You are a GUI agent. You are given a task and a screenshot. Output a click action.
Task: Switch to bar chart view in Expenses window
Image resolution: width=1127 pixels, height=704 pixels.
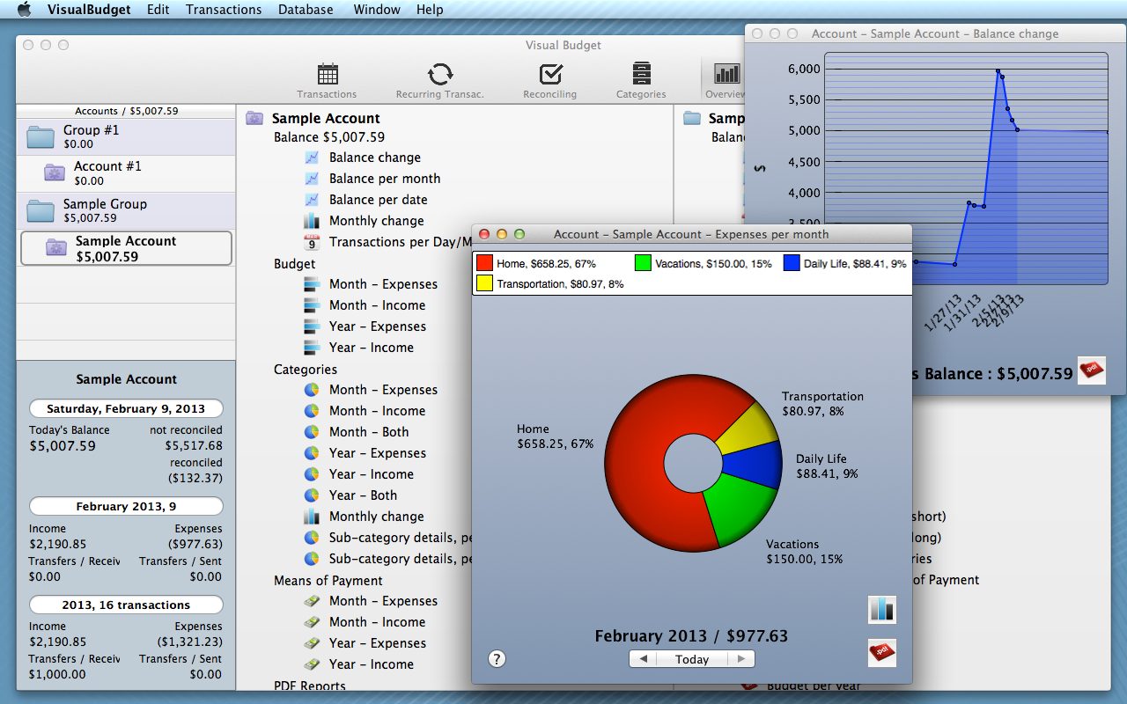(x=882, y=609)
